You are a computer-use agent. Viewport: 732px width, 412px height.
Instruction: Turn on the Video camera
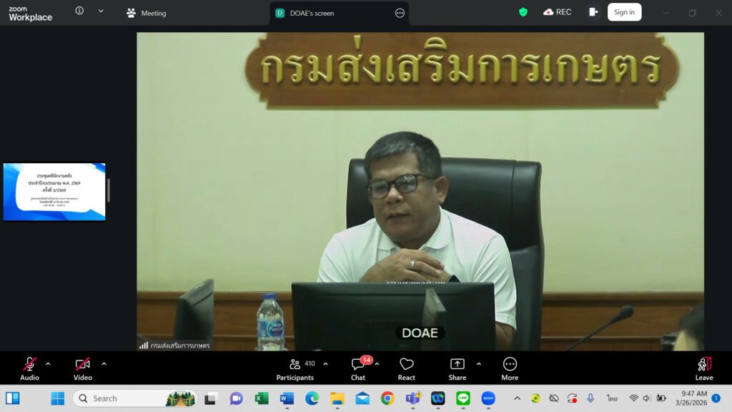[83, 369]
